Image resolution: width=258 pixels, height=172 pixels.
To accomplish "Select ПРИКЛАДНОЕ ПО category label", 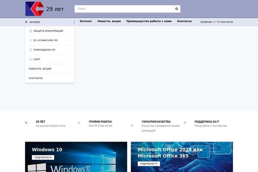I will coord(44,50).
